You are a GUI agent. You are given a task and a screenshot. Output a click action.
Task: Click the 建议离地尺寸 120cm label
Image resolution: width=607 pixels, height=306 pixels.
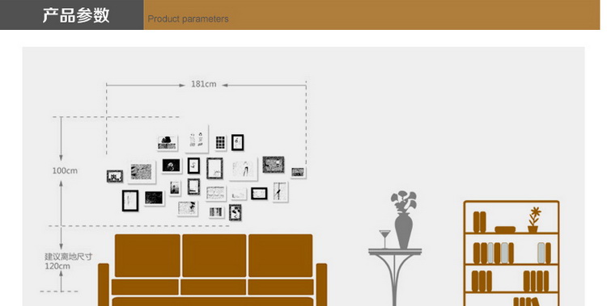69,261
